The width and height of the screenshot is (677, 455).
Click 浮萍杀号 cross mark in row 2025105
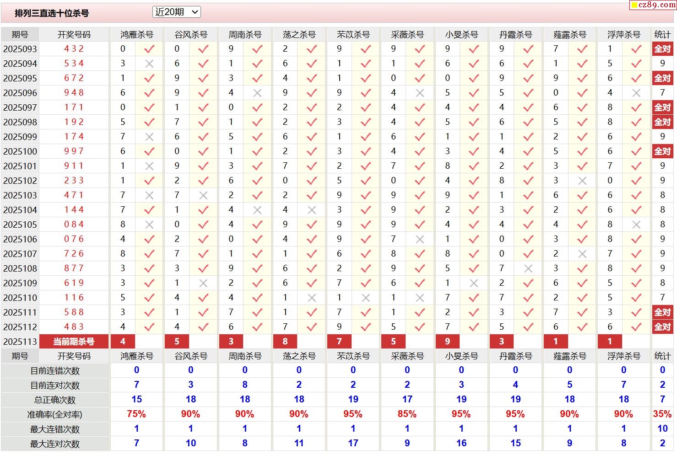(636, 225)
